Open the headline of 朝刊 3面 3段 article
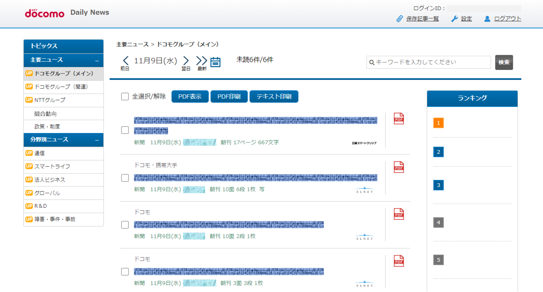 229,271
